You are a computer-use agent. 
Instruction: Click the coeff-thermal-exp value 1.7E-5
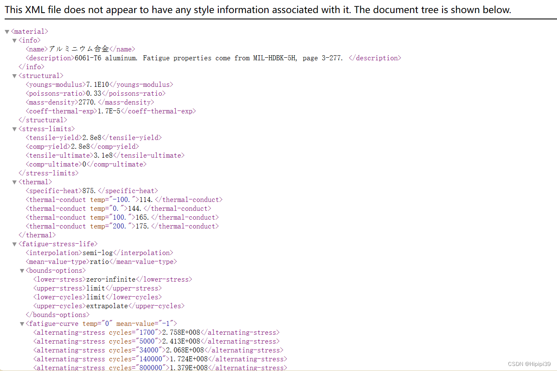pyautogui.click(x=109, y=111)
